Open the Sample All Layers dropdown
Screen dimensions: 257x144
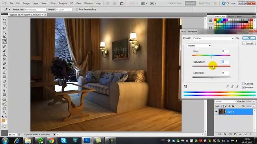[63, 10]
